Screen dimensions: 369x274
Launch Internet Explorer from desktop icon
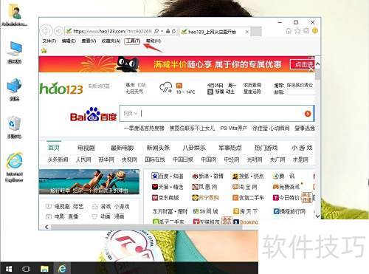coord(14,167)
